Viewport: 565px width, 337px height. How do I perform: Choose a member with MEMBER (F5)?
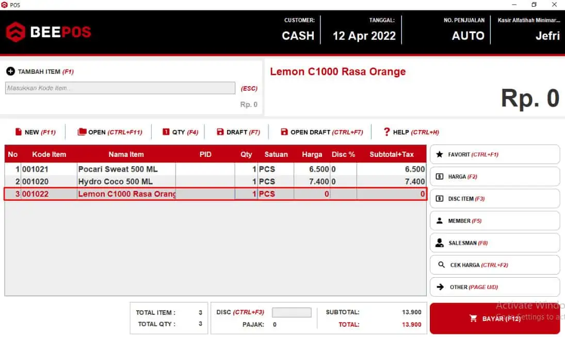coord(495,220)
